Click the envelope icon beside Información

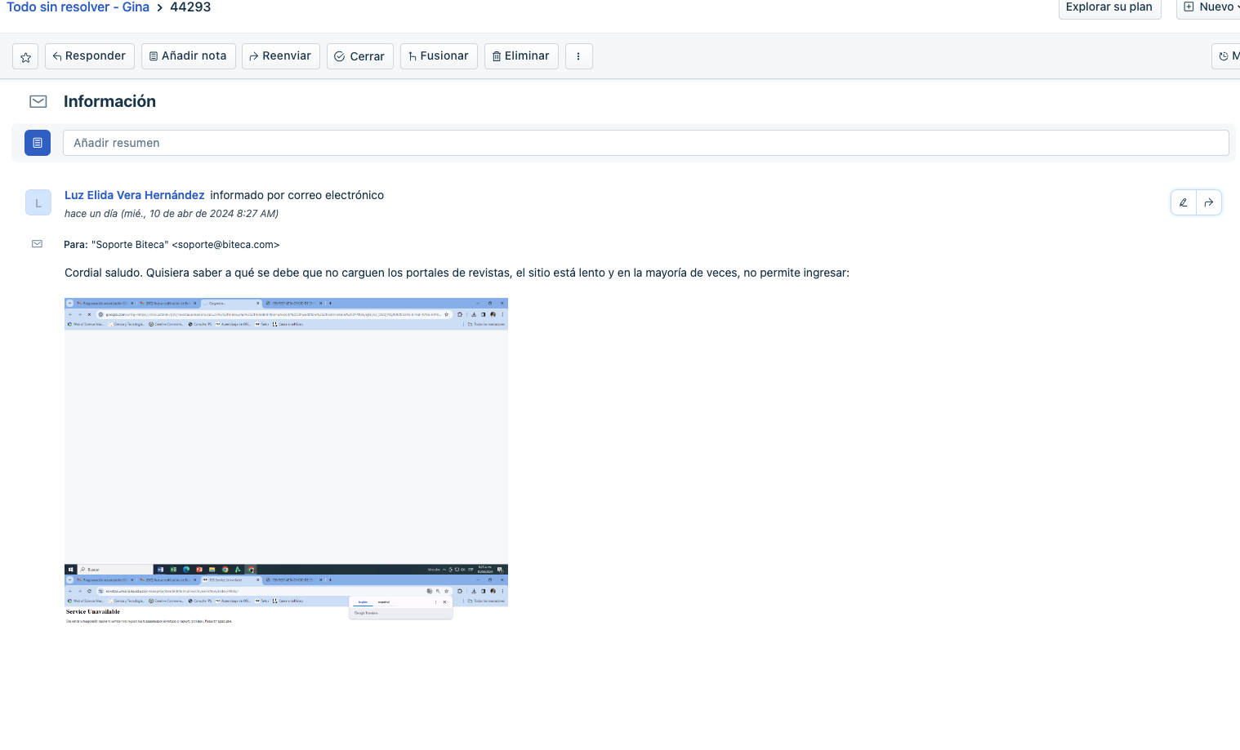coord(38,101)
